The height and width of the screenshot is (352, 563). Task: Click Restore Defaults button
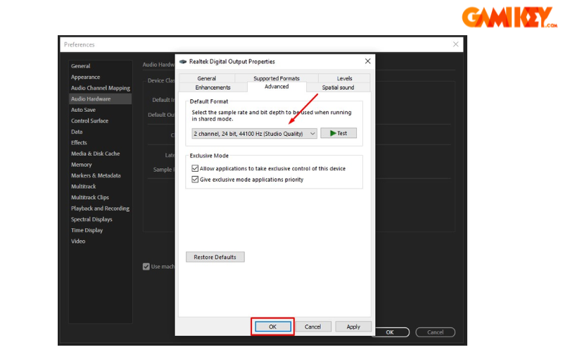click(x=215, y=257)
